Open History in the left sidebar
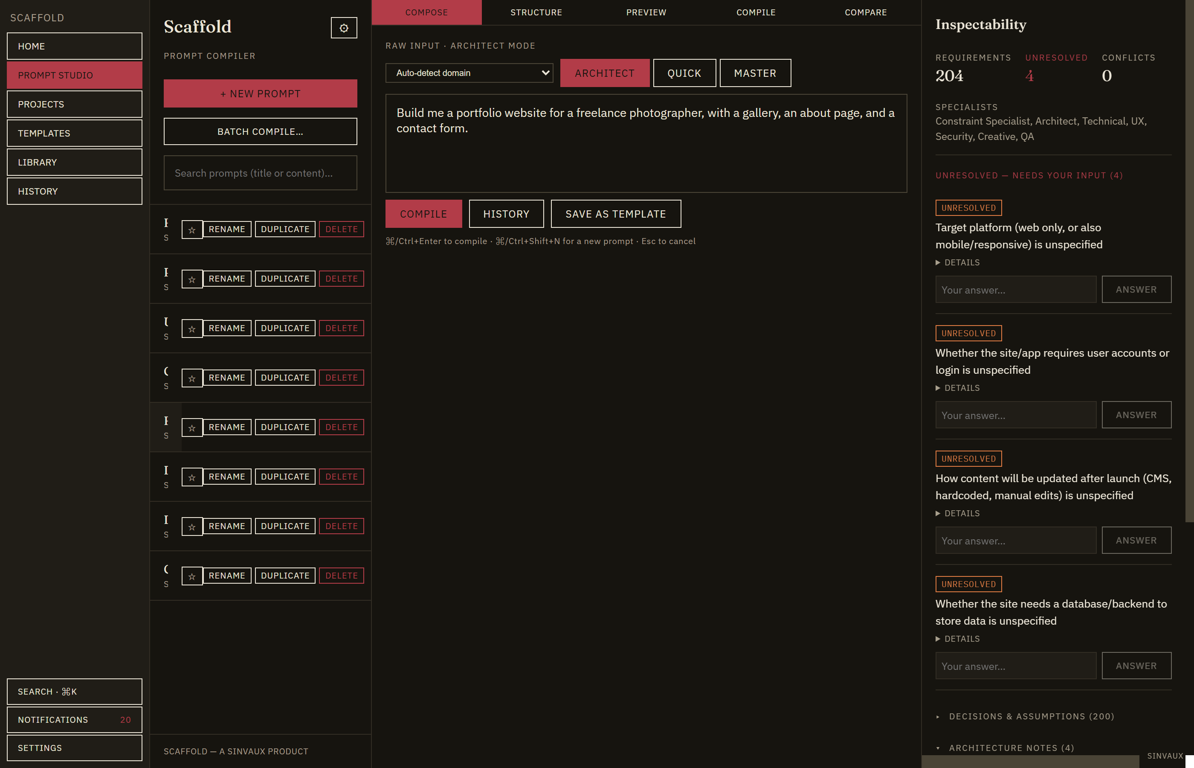This screenshot has width=1194, height=768. pyautogui.click(x=75, y=192)
